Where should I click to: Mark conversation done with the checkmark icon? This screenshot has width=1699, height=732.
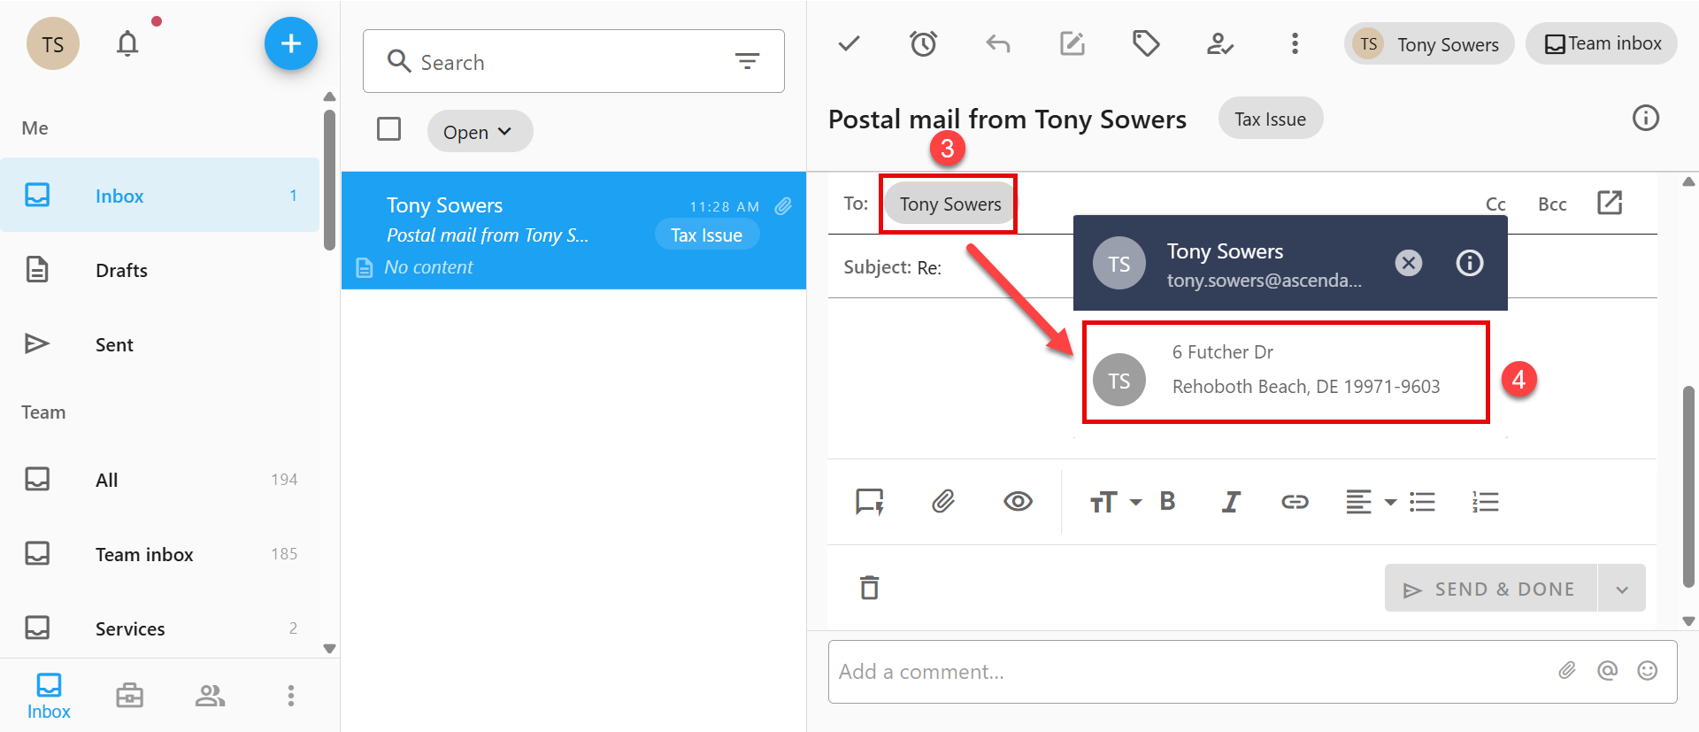pyautogui.click(x=849, y=43)
